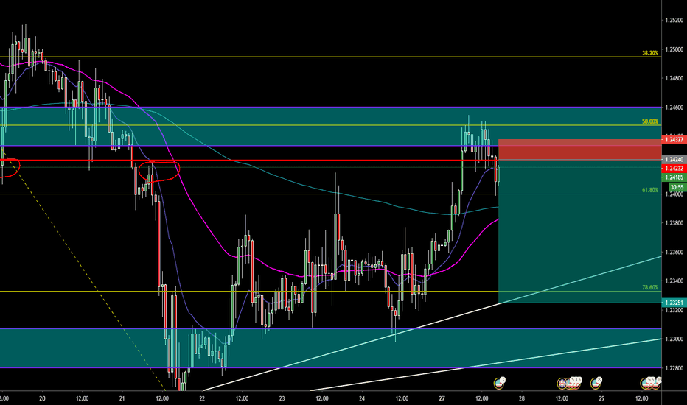Click the 1.23600 price axis tick
The height and width of the screenshot is (405, 687).
(674, 252)
